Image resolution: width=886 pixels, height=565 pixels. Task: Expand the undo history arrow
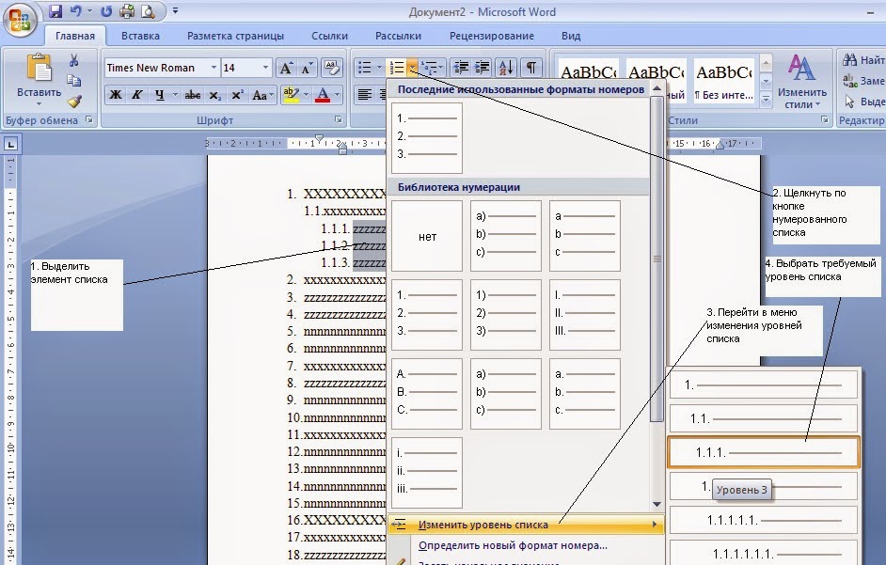[89, 11]
